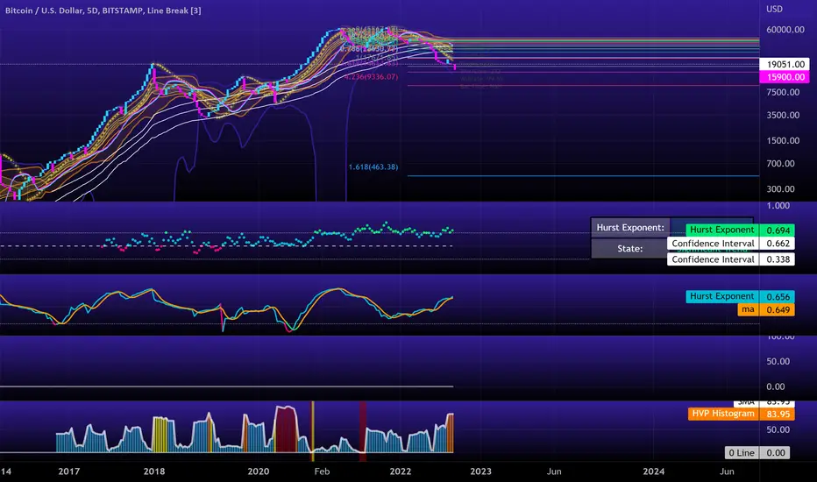Select the white 19051.00 price label
This screenshot has width=817, height=482.
[785, 64]
